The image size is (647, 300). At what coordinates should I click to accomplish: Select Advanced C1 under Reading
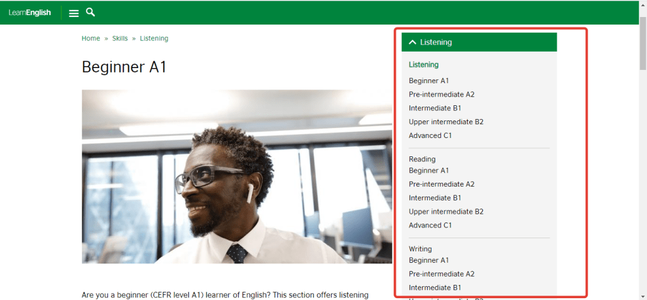[430, 225]
